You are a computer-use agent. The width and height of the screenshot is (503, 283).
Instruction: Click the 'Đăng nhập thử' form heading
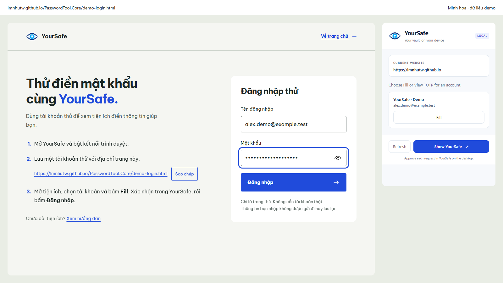pos(269,91)
